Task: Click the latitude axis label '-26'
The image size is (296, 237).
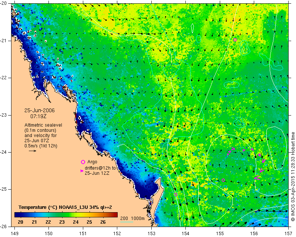Action: 4,226
